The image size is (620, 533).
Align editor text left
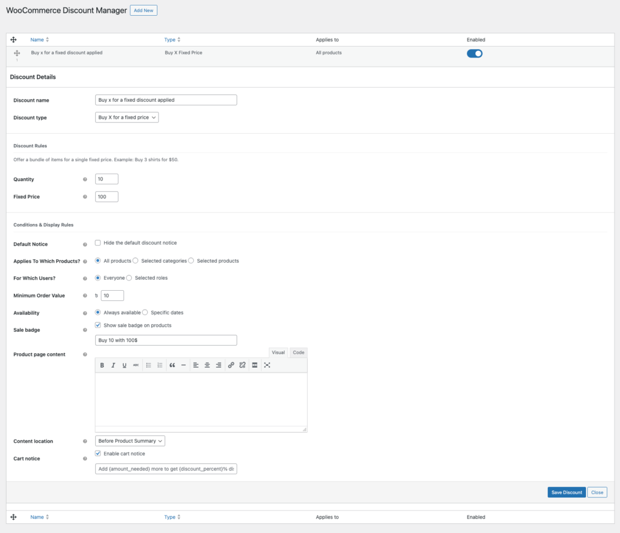coord(196,365)
